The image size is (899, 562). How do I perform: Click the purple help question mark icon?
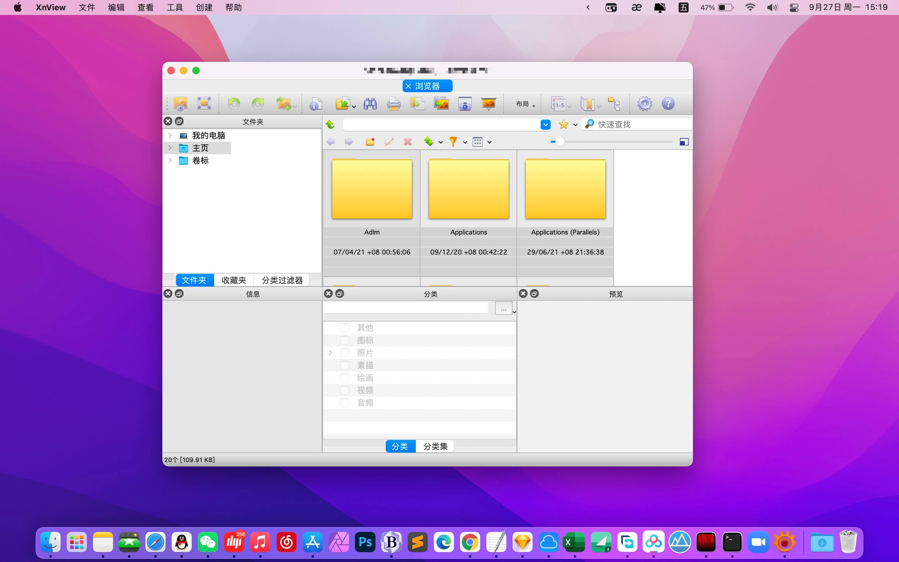point(668,104)
